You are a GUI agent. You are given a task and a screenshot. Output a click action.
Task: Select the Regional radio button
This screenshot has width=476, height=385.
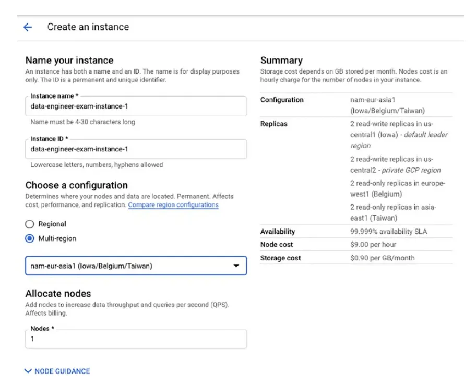point(30,224)
